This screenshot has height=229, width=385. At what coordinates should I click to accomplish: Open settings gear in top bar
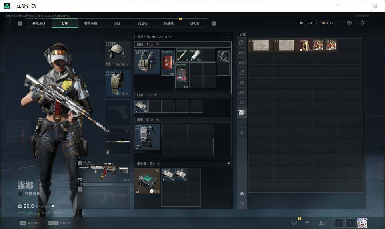[x=363, y=23]
